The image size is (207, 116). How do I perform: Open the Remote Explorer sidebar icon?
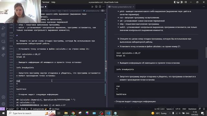coord(4,42)
